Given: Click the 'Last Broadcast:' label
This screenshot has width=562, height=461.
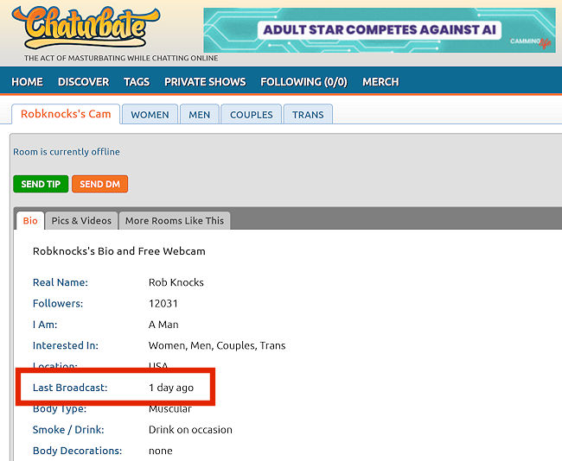Looking at the screenshot, I should coord(70,388).
